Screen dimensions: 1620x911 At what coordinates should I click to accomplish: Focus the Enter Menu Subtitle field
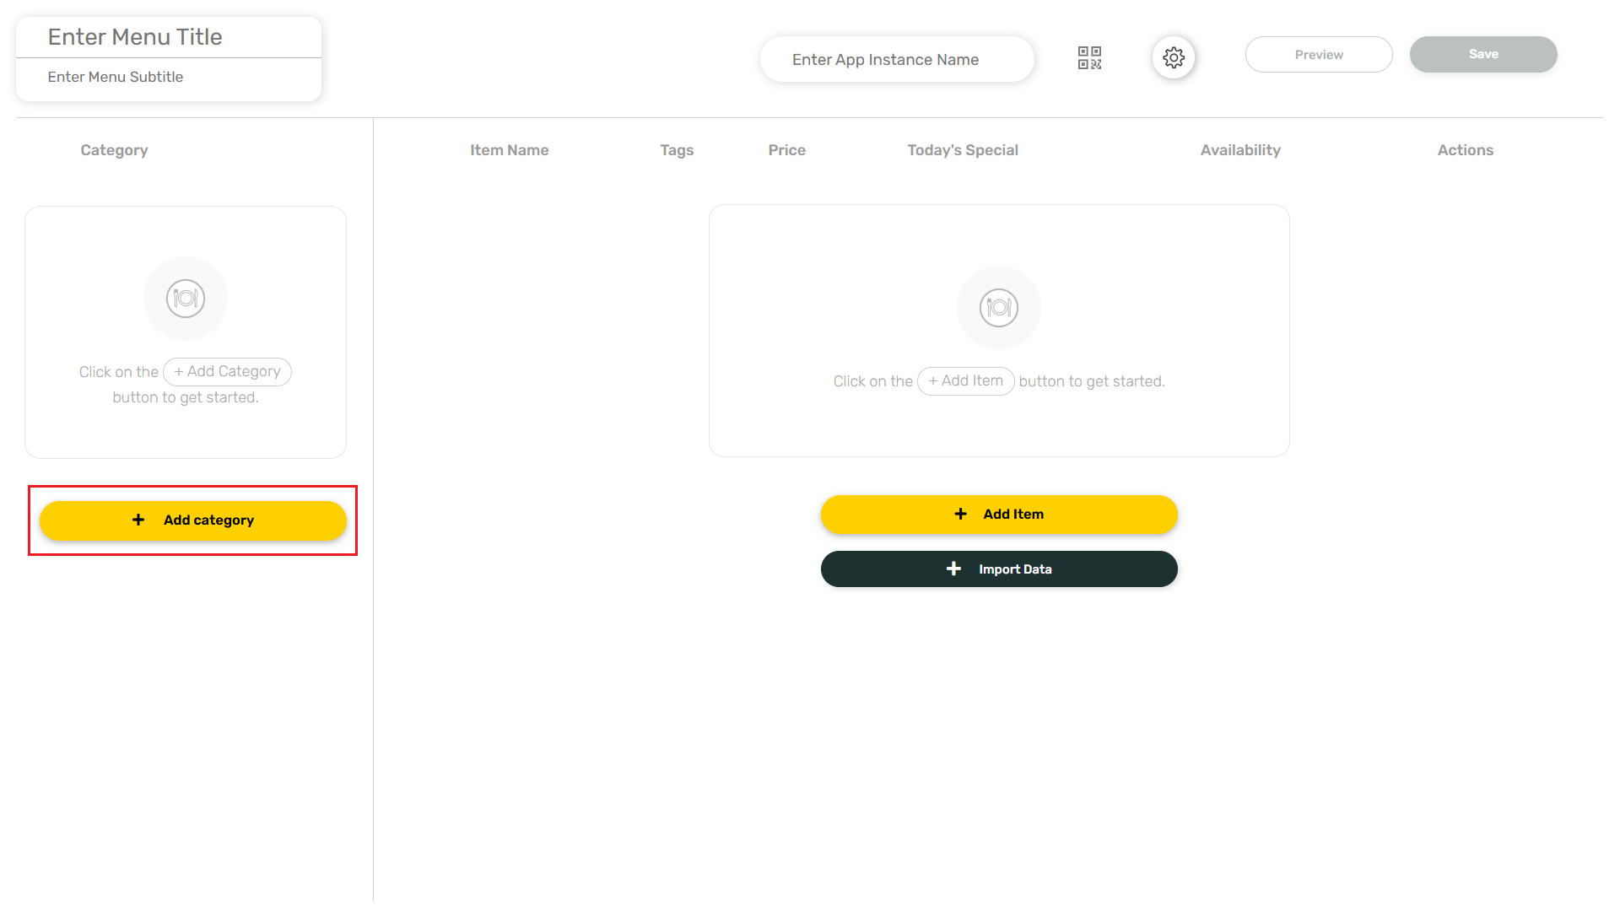click(169, 77)
